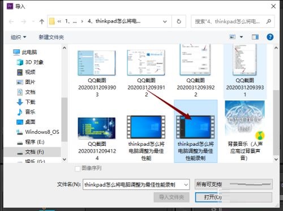Click 导入文件夹 button
This screenshot has height=211, width=283.
(171, 197)
